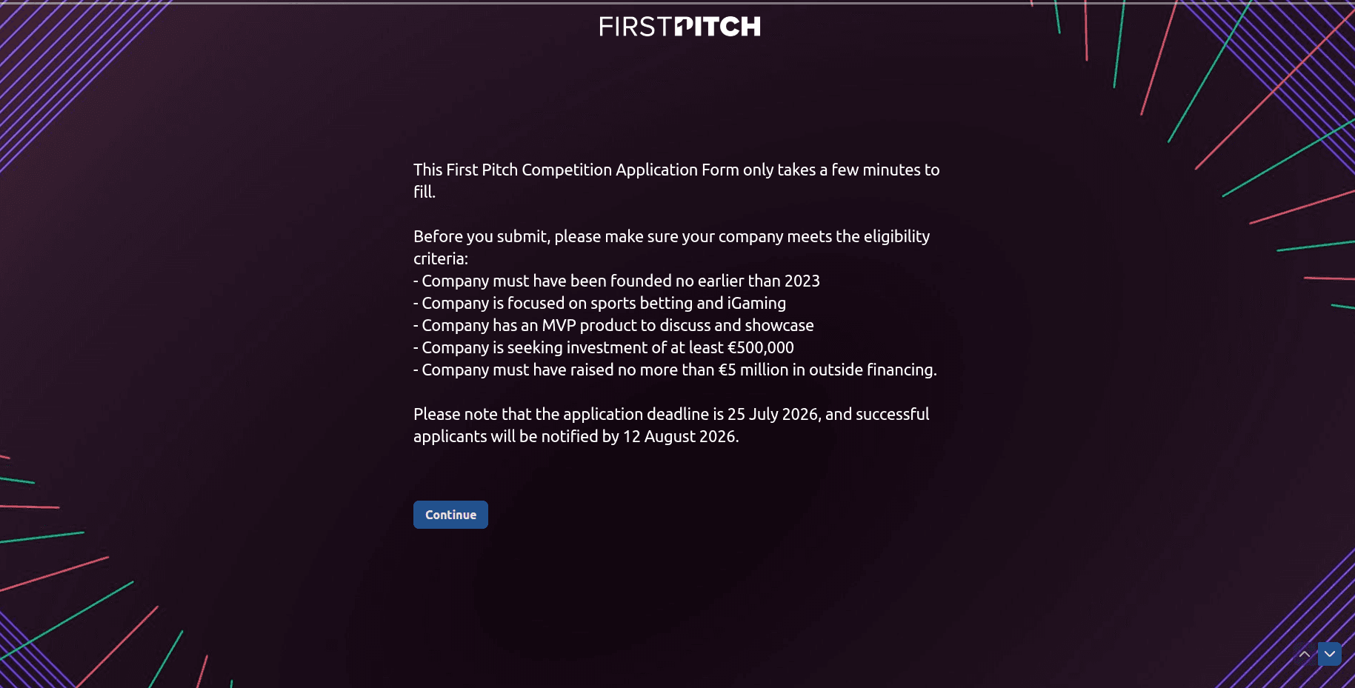This screenshot has height=688, width=1355.
Task: Go back using the up chevron arrow
Action: (x=1305, y=654)
